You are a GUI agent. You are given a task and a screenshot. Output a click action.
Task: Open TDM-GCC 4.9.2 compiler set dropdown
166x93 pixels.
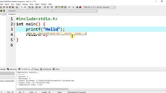point(99,7)
